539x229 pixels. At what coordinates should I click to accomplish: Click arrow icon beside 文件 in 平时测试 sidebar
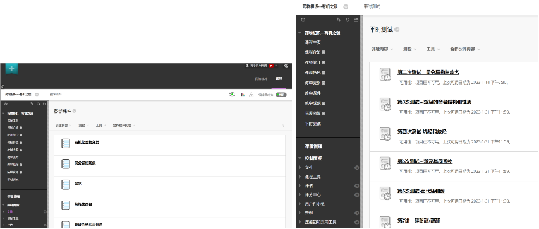click(356, 168)
